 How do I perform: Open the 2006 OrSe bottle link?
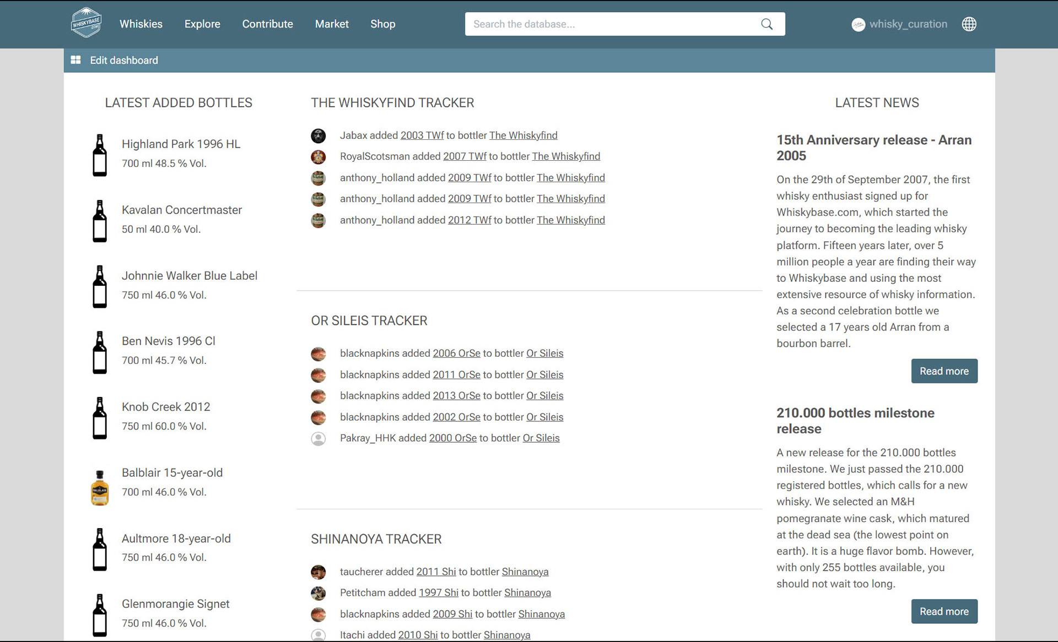click(x=456, y=353)
